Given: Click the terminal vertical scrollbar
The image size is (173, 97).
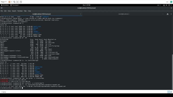Looking at the screenshot, I should click(x=172, y=72).
